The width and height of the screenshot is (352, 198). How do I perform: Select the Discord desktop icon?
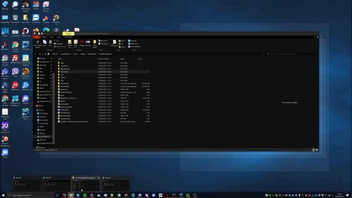(x=25, y=100)
